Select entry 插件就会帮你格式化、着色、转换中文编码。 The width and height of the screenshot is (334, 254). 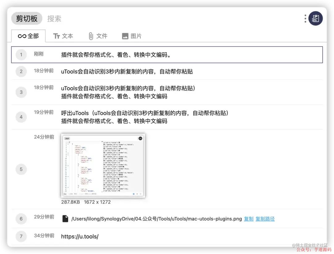(167, 55)
